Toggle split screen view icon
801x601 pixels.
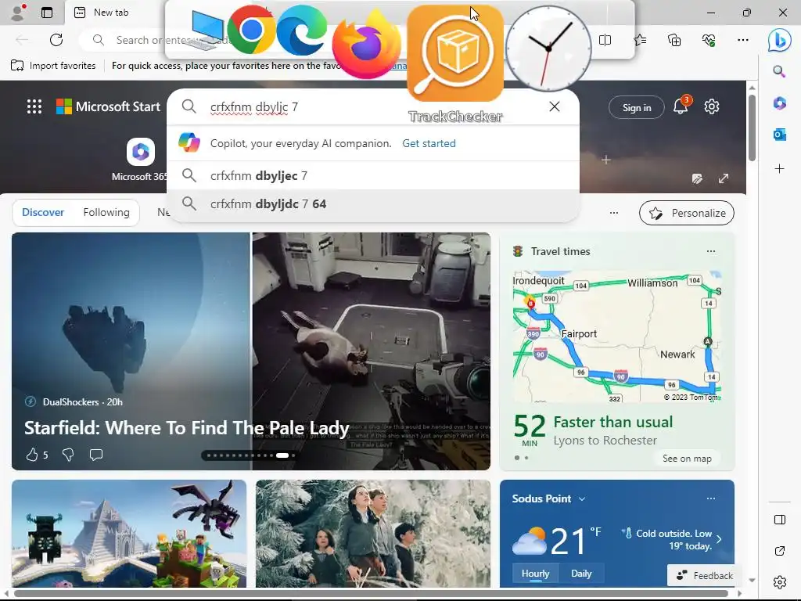pos(605,40)
